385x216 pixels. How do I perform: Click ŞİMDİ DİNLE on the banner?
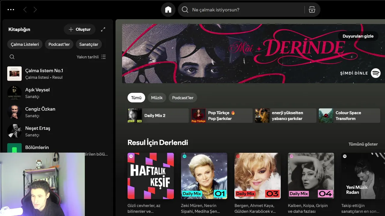click(354, 73)
